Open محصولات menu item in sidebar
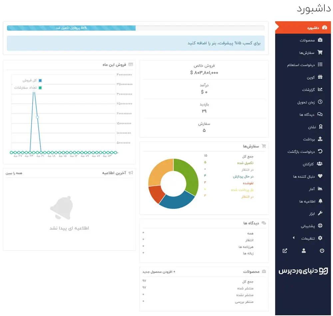The image size is (333, 316). pyautogui.click(x=303, y=40)
